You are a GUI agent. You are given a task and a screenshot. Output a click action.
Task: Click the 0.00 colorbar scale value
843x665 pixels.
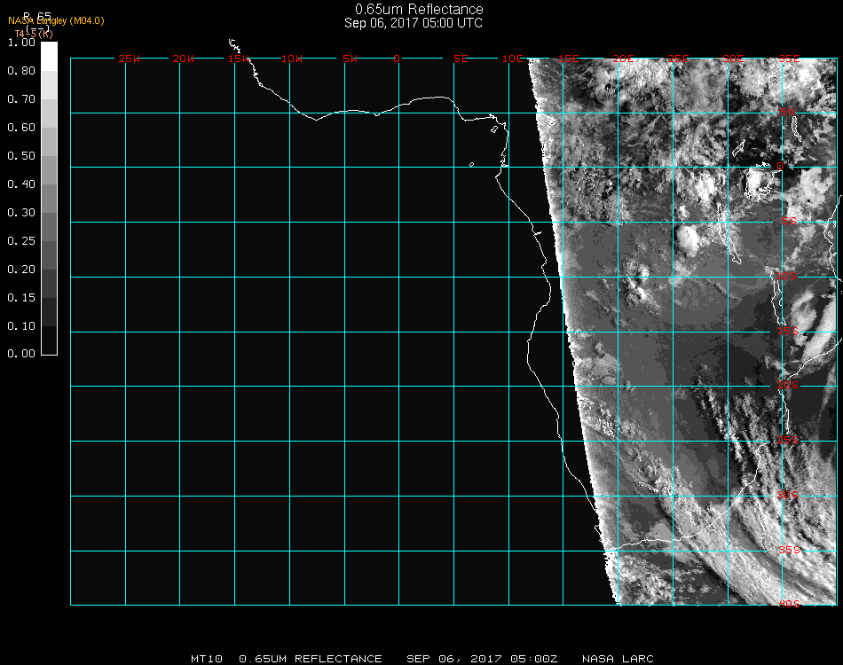[x=21, y=354]
